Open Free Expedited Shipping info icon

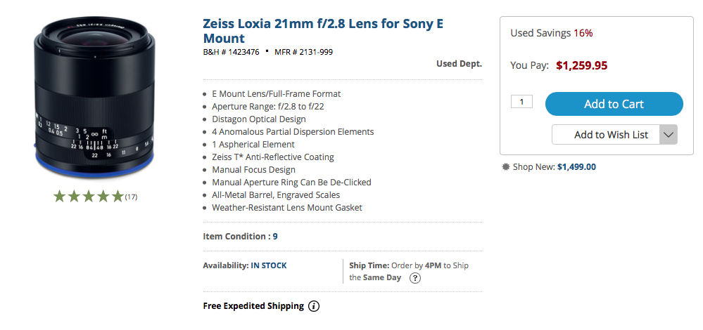click(315, 306)
